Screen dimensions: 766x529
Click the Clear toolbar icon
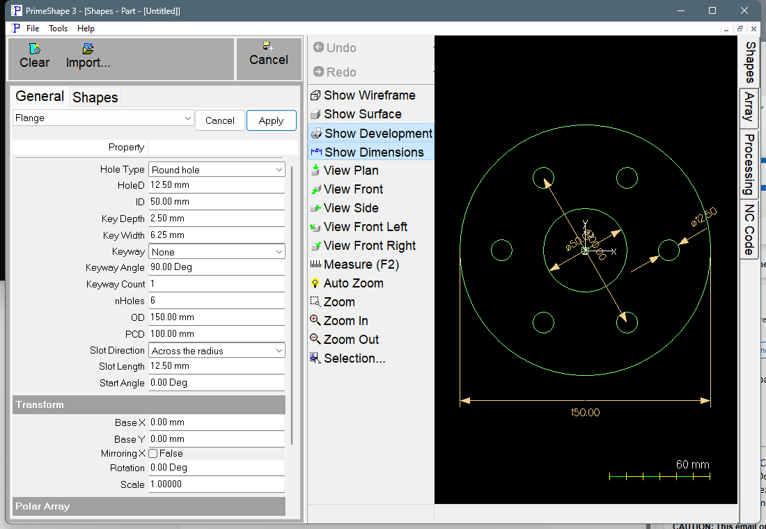34,48
